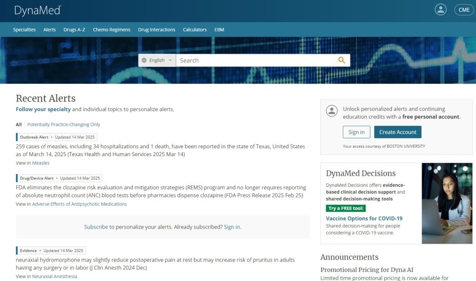
Task: Click the globe language icon
Action: click(144, 60)
